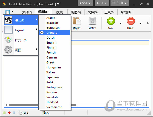
Task: Choose German language
Action: click(x=55, y=57)
